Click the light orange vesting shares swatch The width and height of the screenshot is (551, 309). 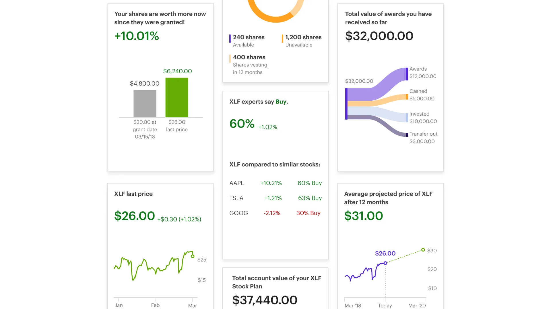(x=230, y=59)
